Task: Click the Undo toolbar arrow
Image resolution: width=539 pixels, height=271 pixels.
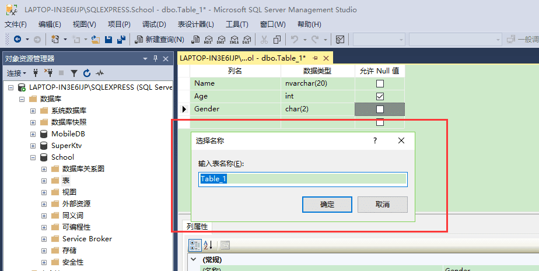Action: (294, 40)
